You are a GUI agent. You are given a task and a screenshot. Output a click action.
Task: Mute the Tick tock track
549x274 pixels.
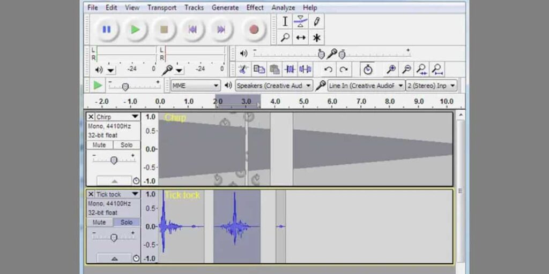tap(100, 222)
